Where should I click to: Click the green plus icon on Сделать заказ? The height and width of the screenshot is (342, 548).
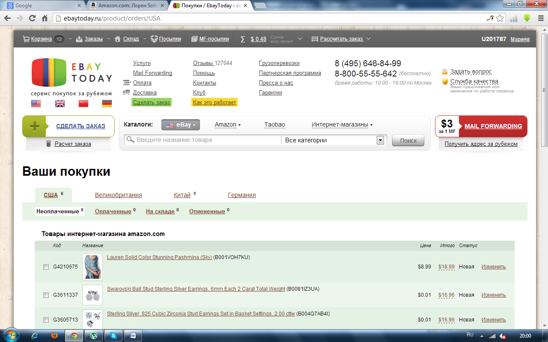click(x=34, y=127)
